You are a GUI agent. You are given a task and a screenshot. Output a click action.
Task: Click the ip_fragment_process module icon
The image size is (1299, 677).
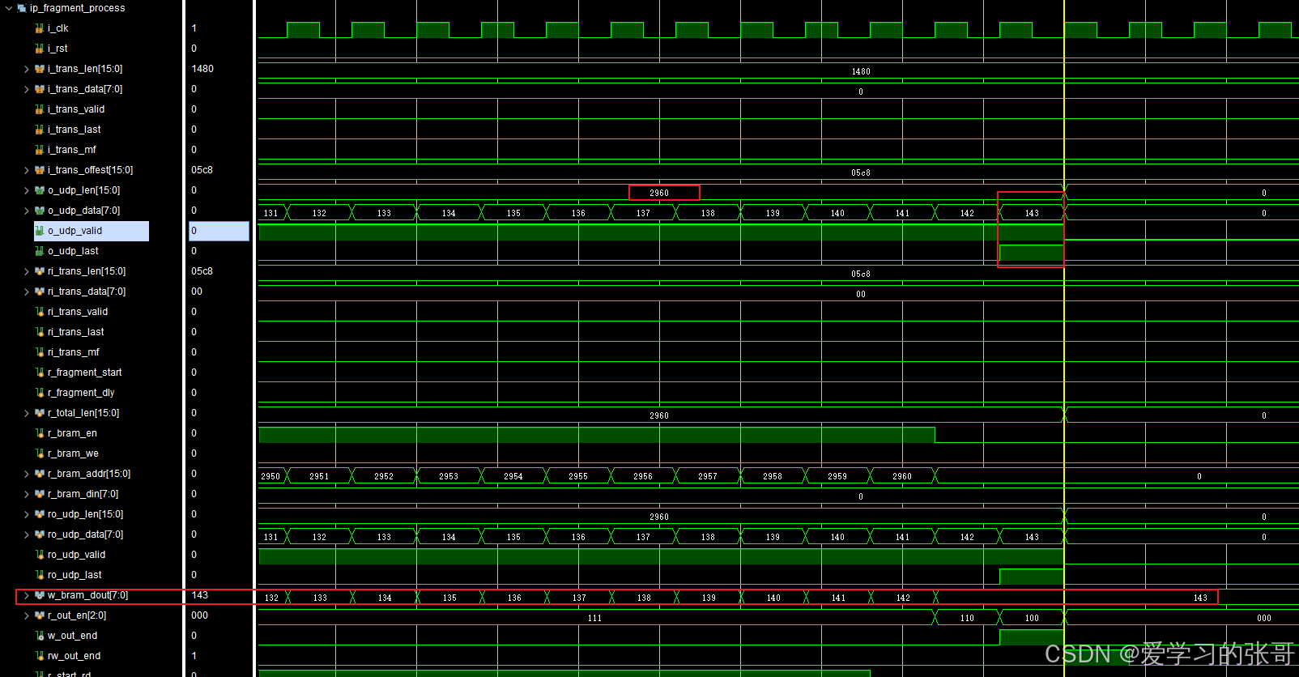(x=22, y=8)
